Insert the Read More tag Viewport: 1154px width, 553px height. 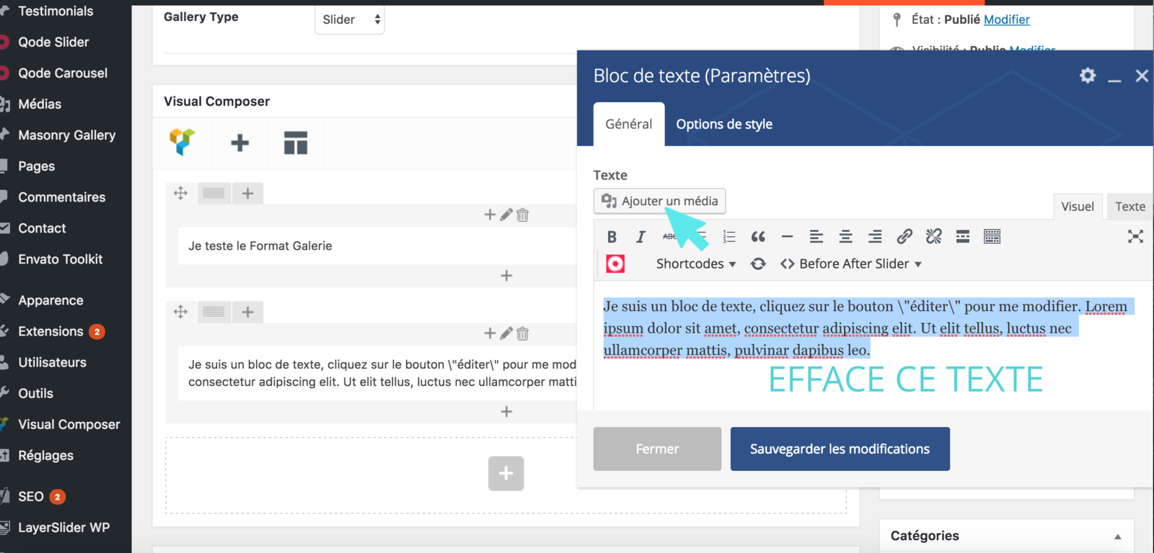[963, 237]
